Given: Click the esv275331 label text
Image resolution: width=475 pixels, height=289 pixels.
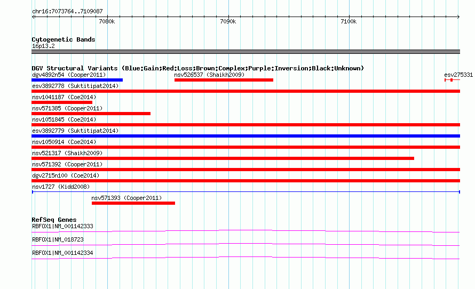Looking at the screenshot, I should click(458, 75).
